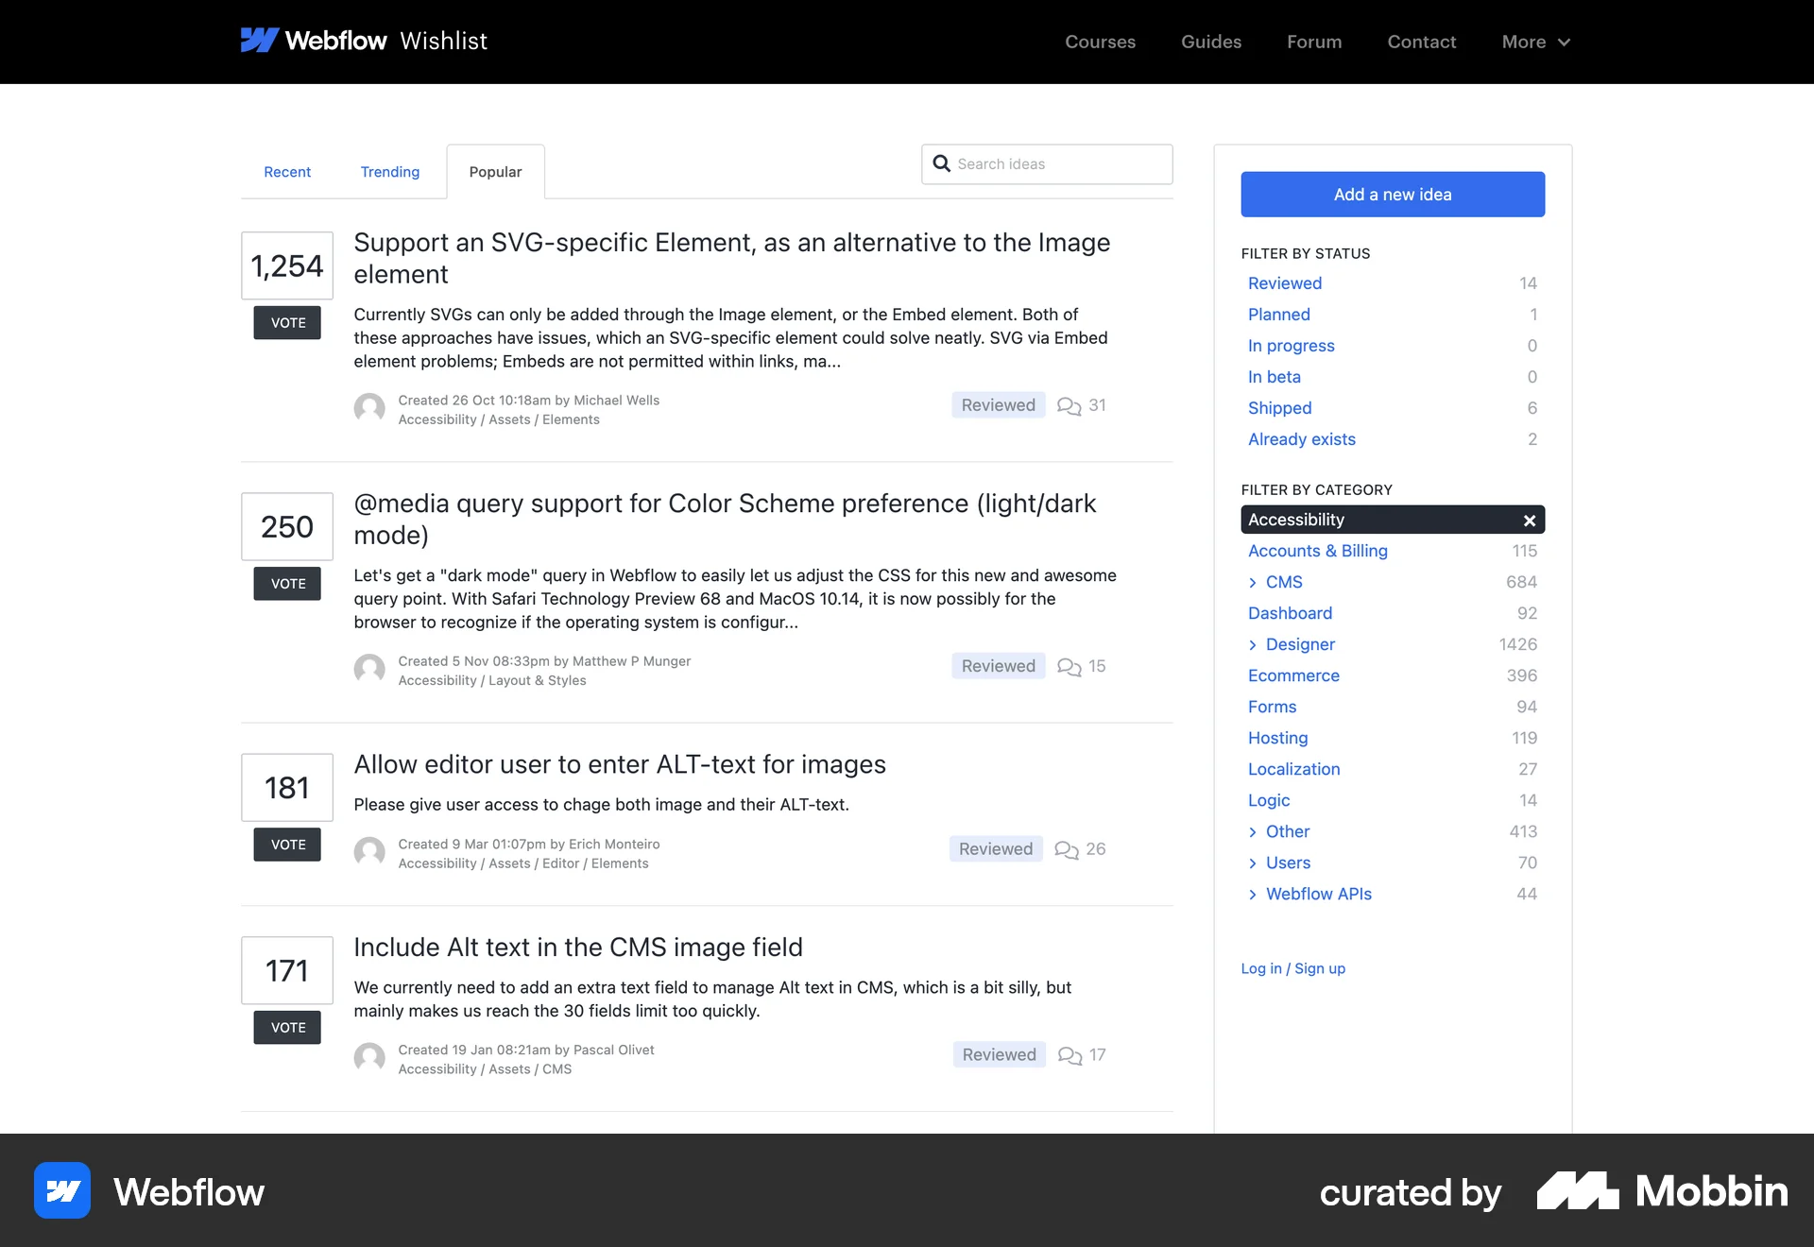The width and height of the screenshot is (1814, 1247).
Task: Open comments on the dark mode idea
Action: (1081, 666)
